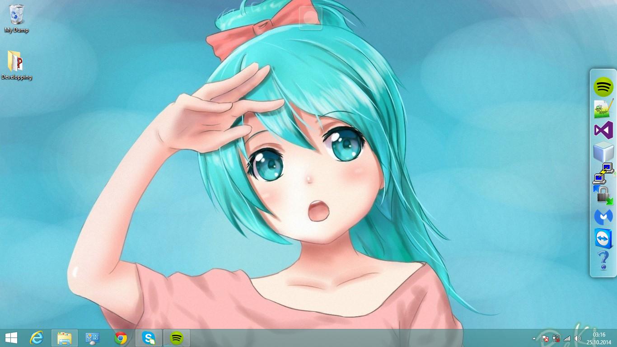Screen dimensions: 617x347
Task: Click the blue question mark dock icon
Action: 603,261
